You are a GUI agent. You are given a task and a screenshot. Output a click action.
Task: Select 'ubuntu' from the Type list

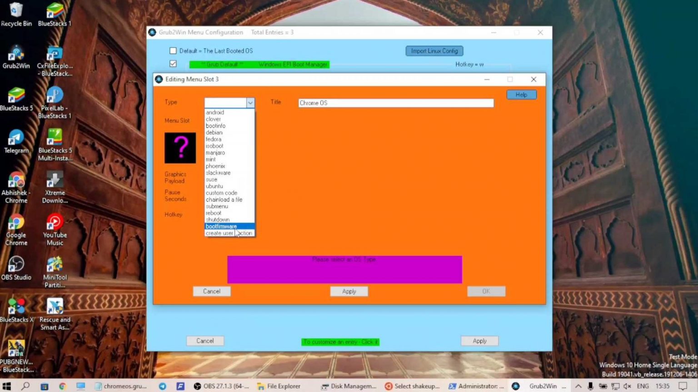pyautogui.click(x=214, y=186)
